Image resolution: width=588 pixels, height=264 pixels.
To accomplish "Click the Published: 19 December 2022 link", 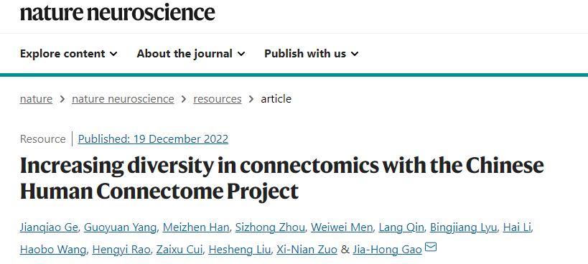I will (x=153, y=139).
